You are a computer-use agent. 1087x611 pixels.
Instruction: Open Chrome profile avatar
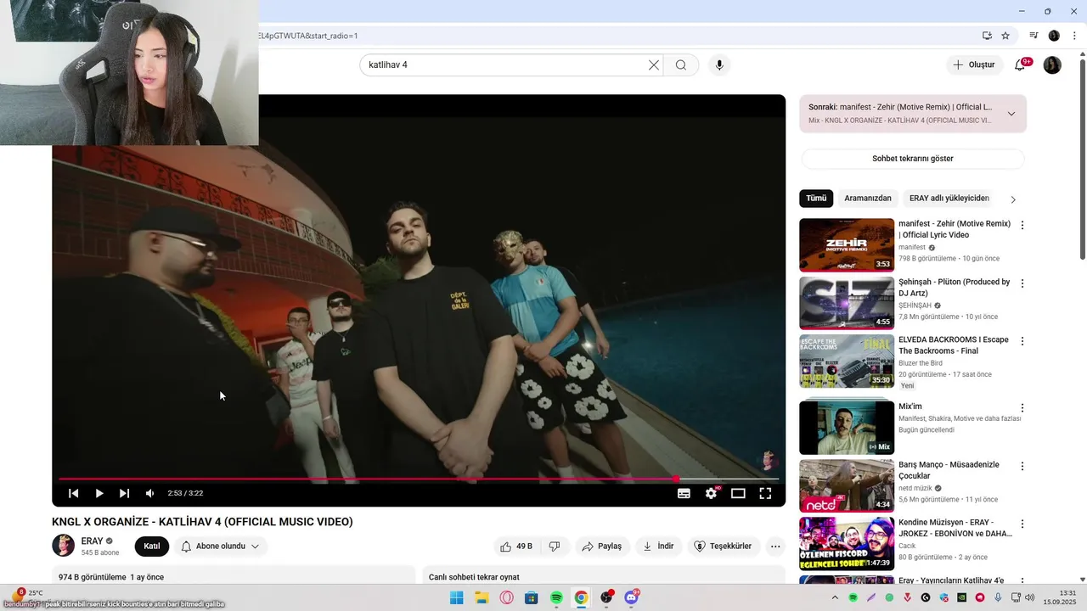point(1054,36)
